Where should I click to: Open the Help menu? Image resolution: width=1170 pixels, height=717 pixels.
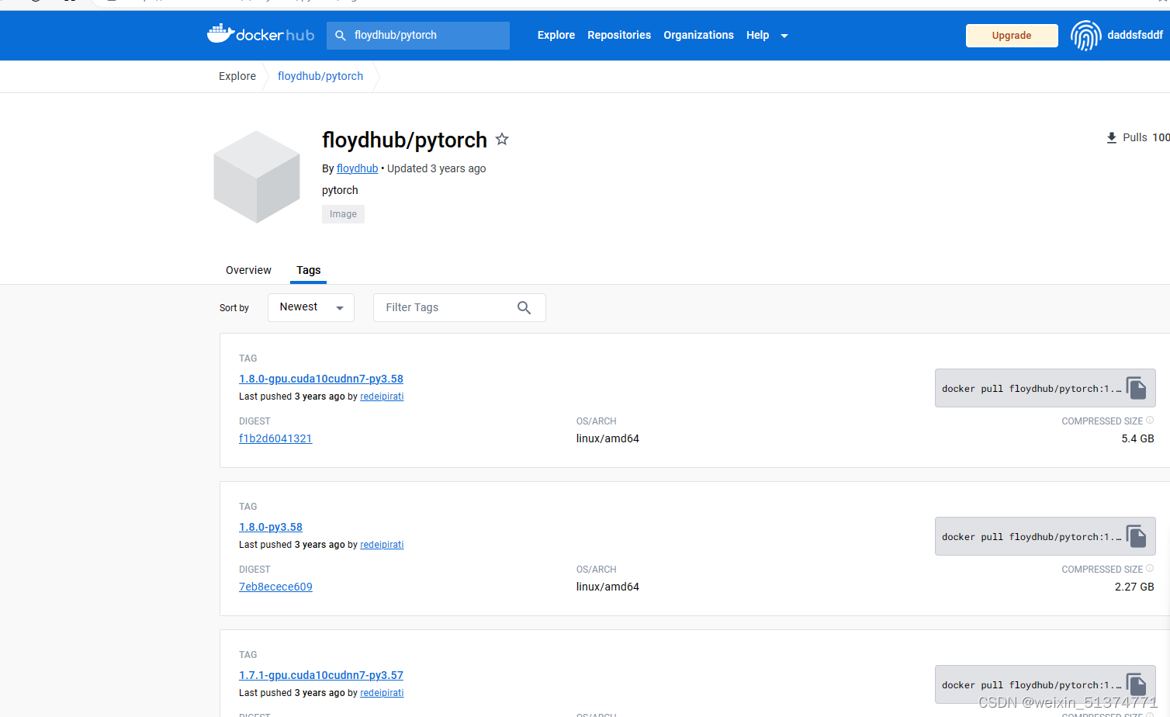coord(757,35)
